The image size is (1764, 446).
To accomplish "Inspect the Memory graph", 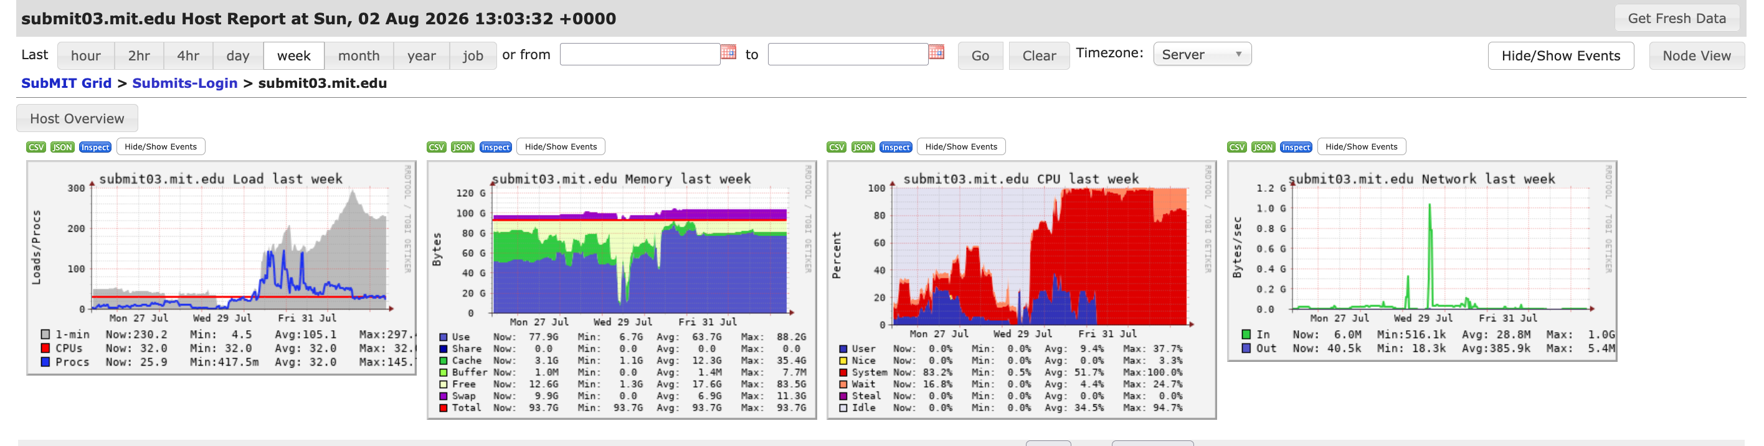I will click(495, 147).
